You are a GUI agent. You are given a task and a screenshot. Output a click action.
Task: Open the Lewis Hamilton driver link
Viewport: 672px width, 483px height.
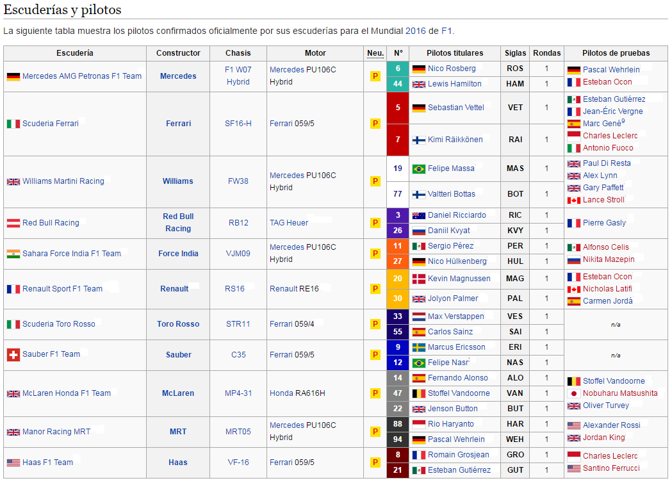pyautogui.click(x=454, y=84)
